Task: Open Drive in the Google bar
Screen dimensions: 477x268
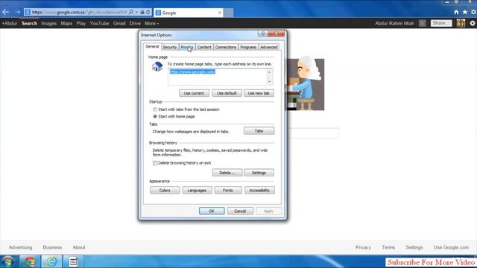Action: coord(135,23)
